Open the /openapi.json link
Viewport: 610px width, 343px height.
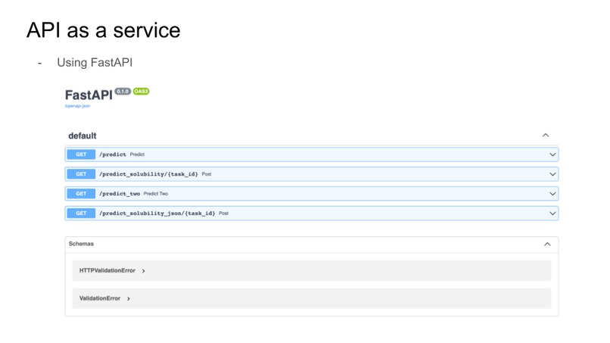coord(77,106)
